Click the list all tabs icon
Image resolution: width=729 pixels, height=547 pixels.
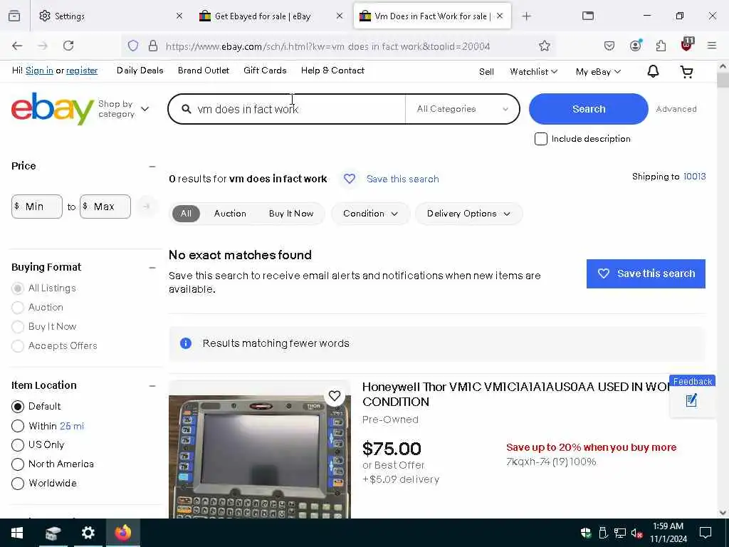(x=587, y=16)
